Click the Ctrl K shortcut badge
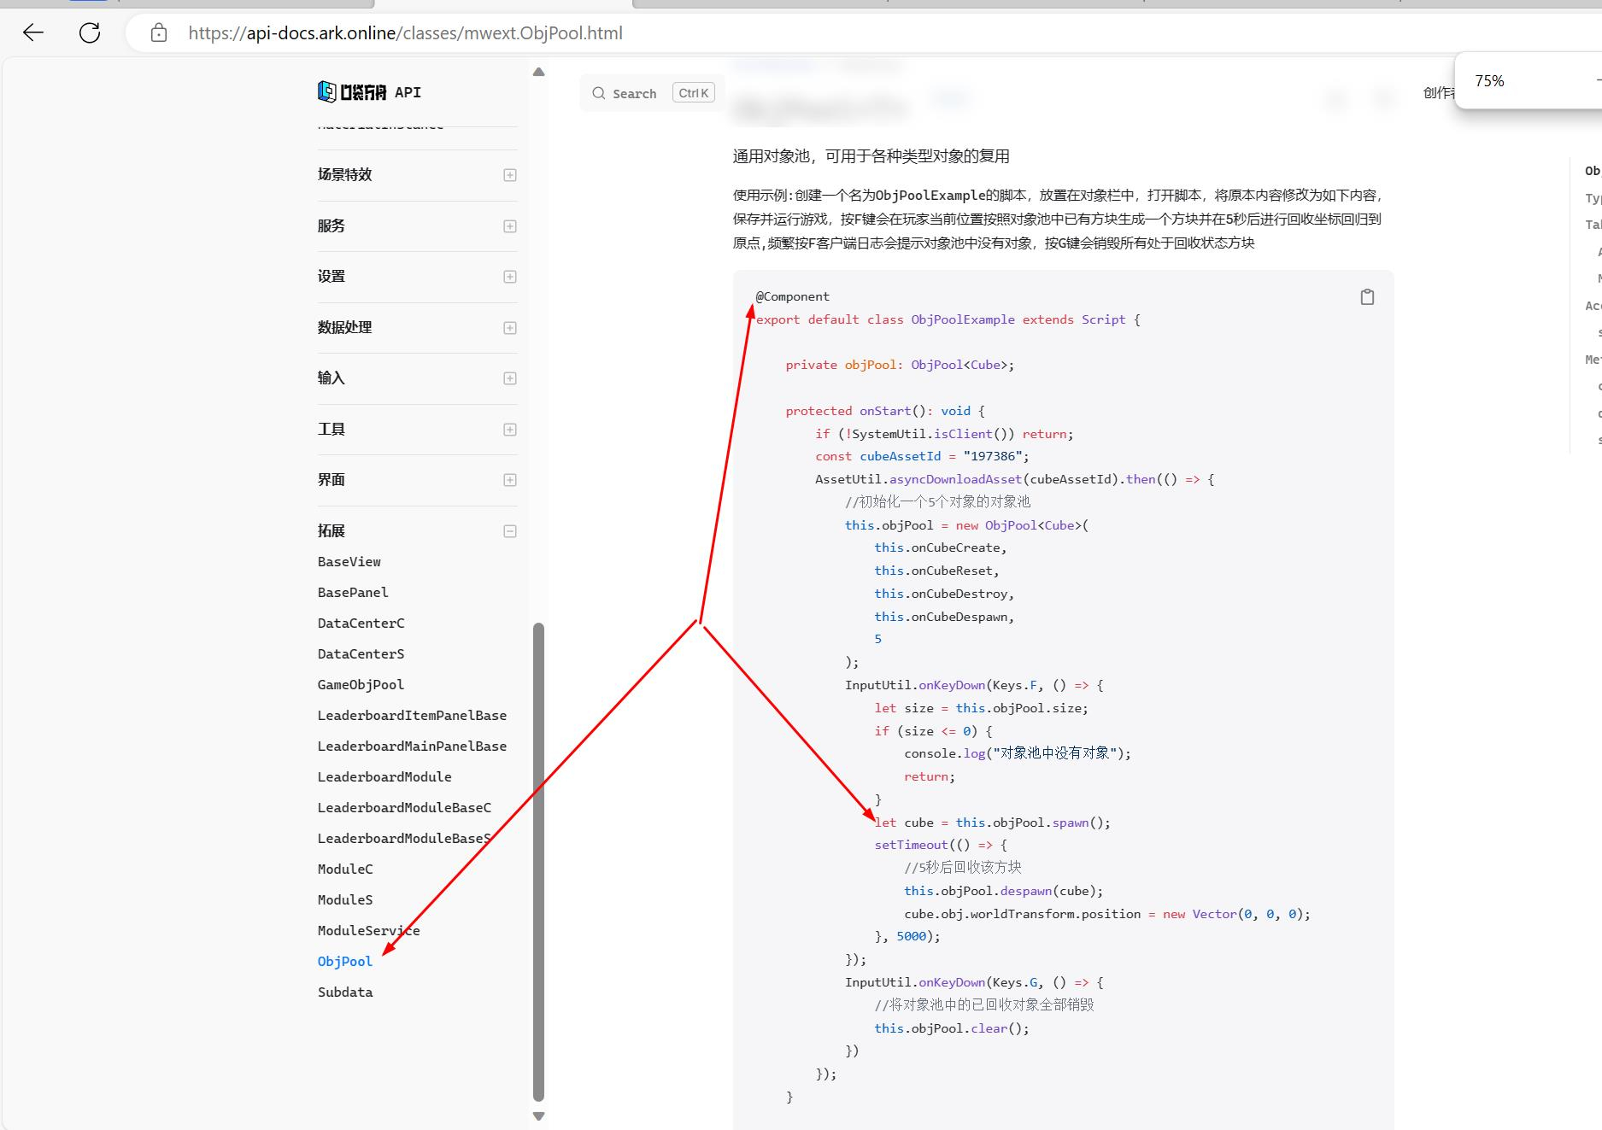This screenshot has height=1130, width=1602. click(693, 93)
